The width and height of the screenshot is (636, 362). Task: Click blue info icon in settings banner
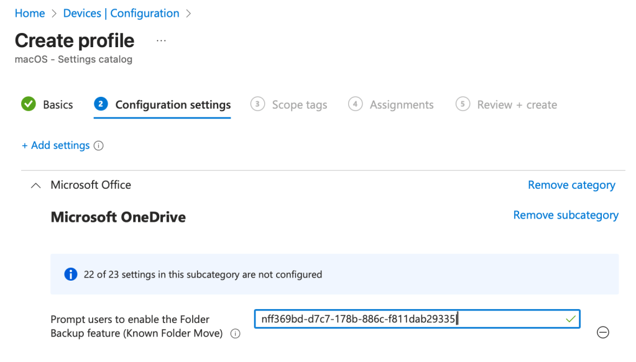tap(71, 274)
